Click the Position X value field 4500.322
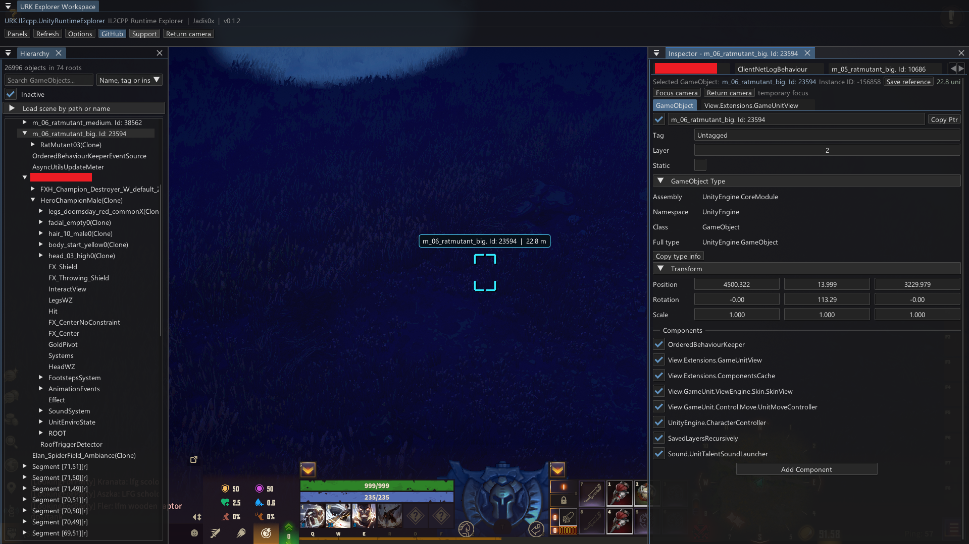 coord(737,284)
